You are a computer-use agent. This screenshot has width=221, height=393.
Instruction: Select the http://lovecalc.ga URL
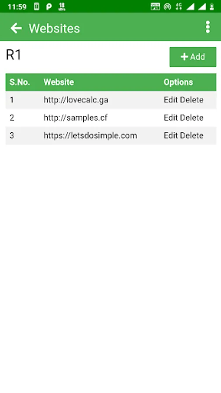point(76,100)
